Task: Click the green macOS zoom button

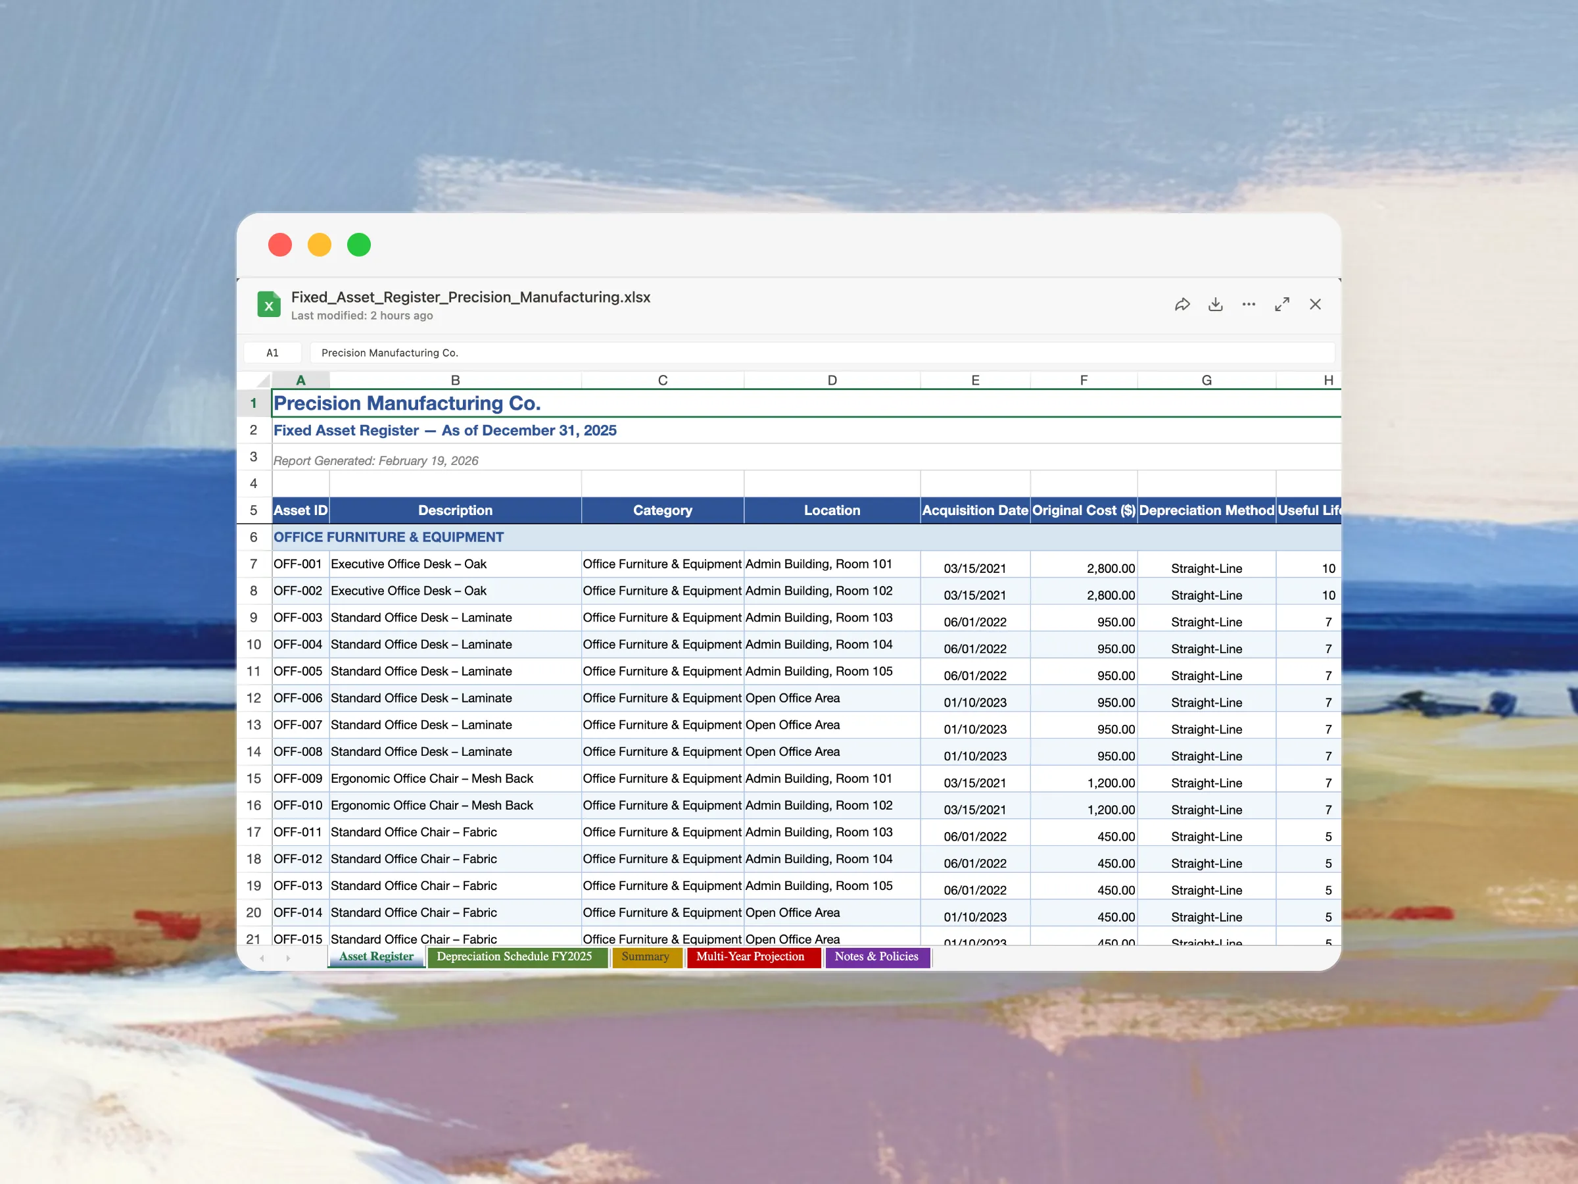Action: click(x=359, y=245)
